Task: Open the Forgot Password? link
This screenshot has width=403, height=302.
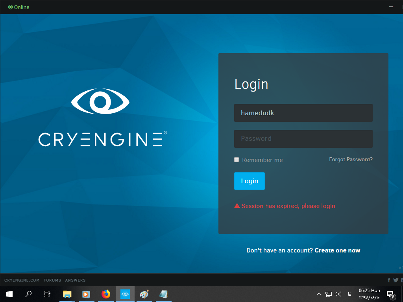Action: (x=351, y=160)
